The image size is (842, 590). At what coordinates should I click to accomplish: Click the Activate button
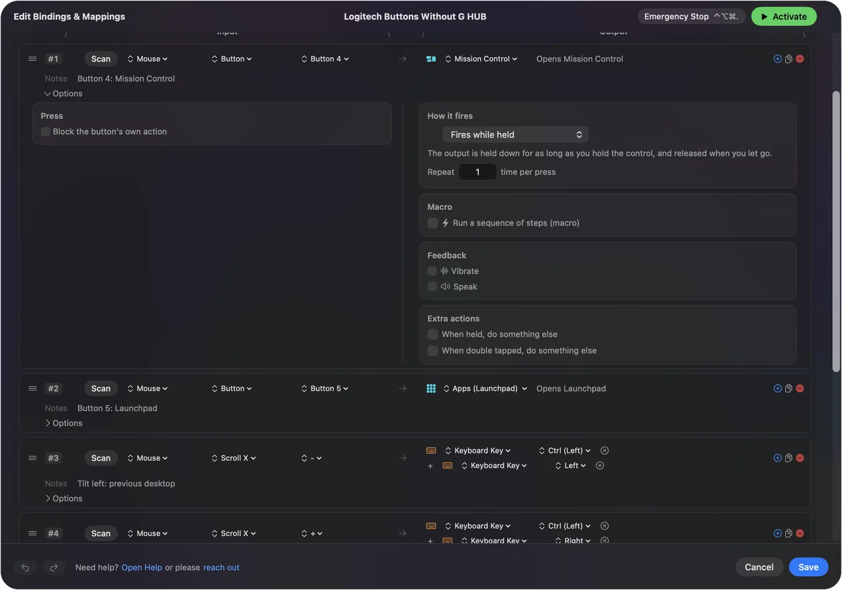click(784, 17)
